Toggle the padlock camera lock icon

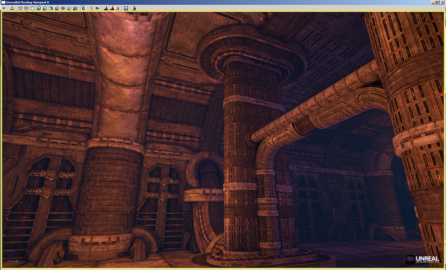[x=91, y=8]
